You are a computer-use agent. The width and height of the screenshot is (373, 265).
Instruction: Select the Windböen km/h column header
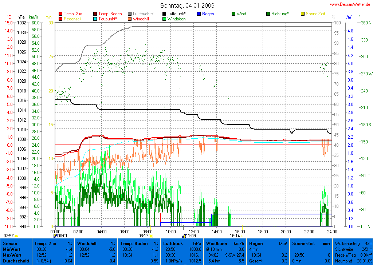225,243
